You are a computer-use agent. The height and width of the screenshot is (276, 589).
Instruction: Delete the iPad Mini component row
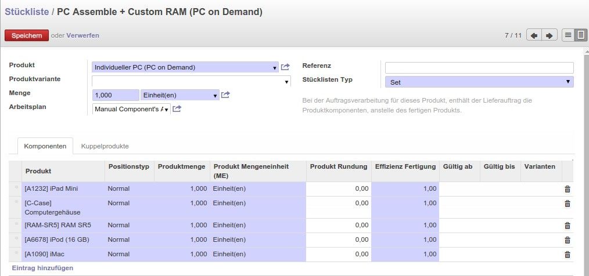point(568,189)
